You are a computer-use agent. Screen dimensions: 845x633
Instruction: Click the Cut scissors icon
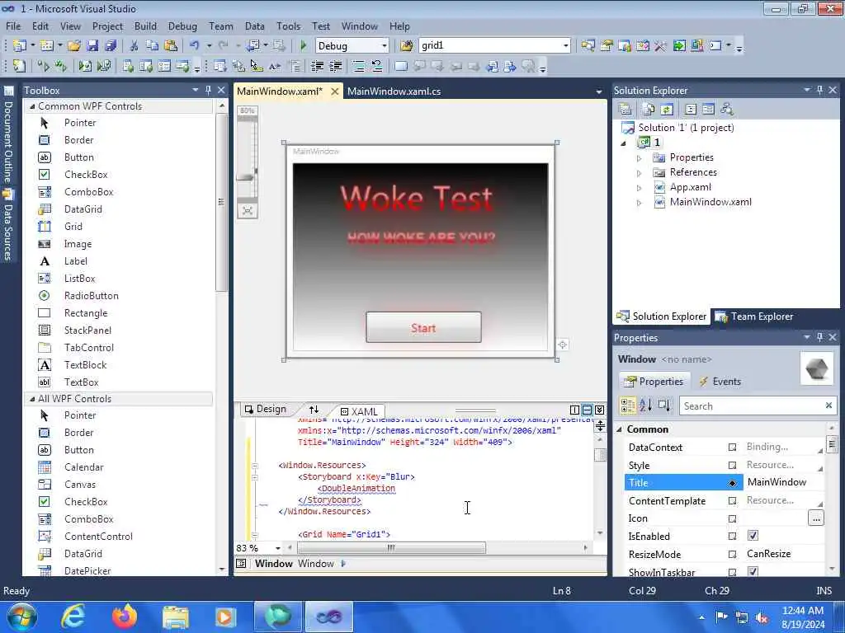click(x=135, y=46)
